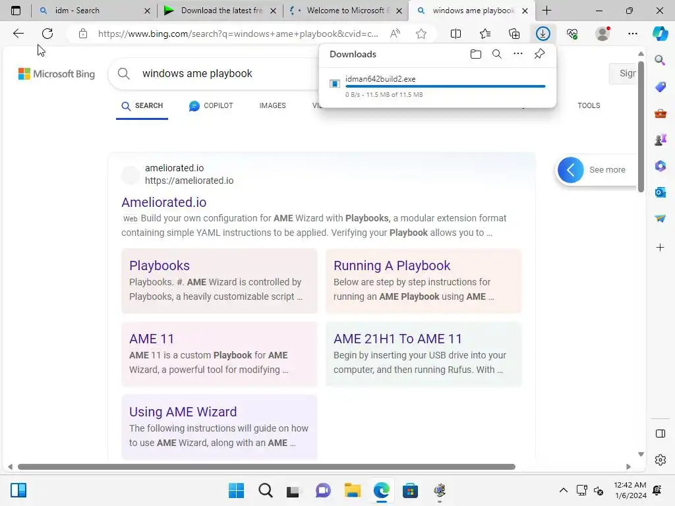Image resolution: width=675 pixels, height=506 pixels.
Task: Open sidebar Microsoft 365 icon
Action: [660, 165]
